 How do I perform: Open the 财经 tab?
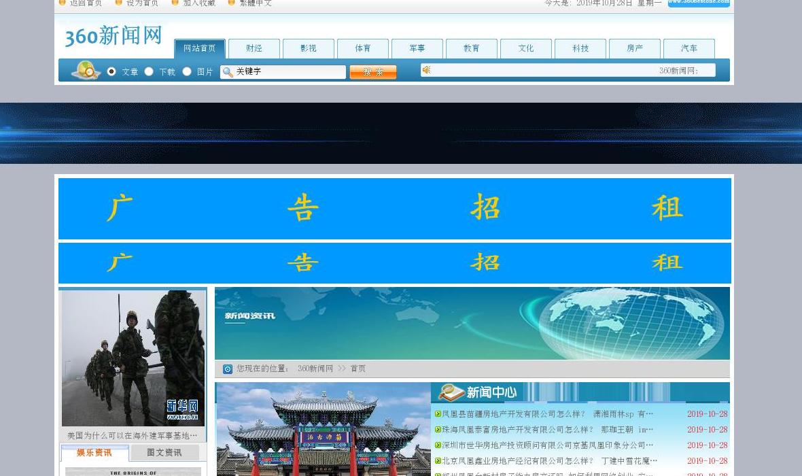pos(254,49)
